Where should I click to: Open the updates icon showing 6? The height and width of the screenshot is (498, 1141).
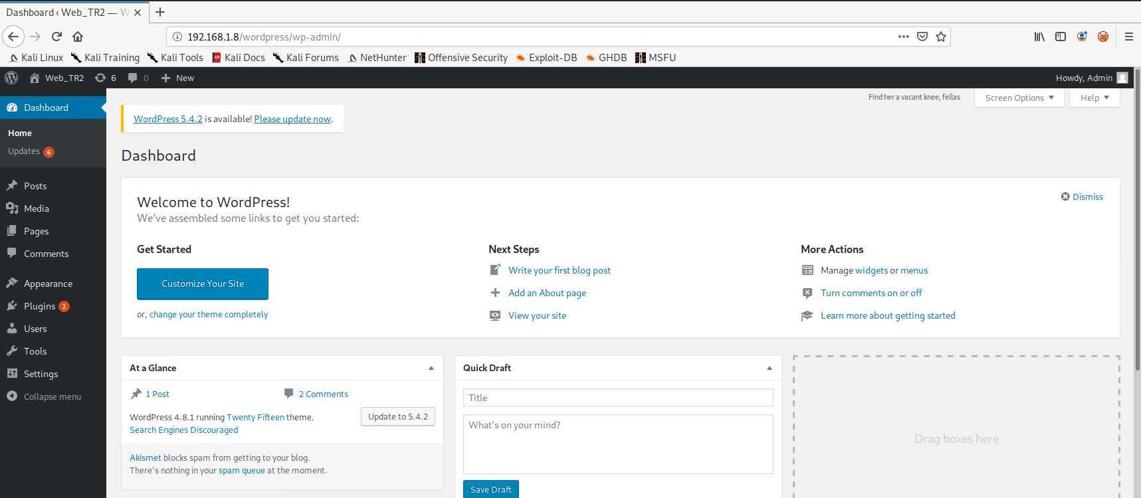click(x=105, y=78)
